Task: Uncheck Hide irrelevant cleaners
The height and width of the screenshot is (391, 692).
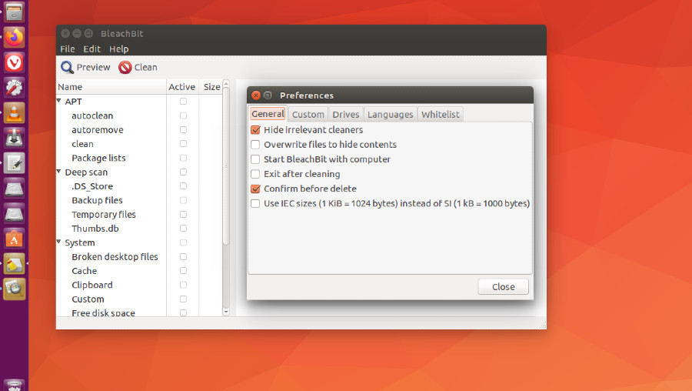Action: click(255, 130)
